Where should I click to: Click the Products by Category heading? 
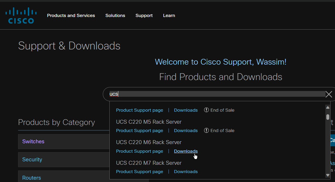[x=56, y=122]
